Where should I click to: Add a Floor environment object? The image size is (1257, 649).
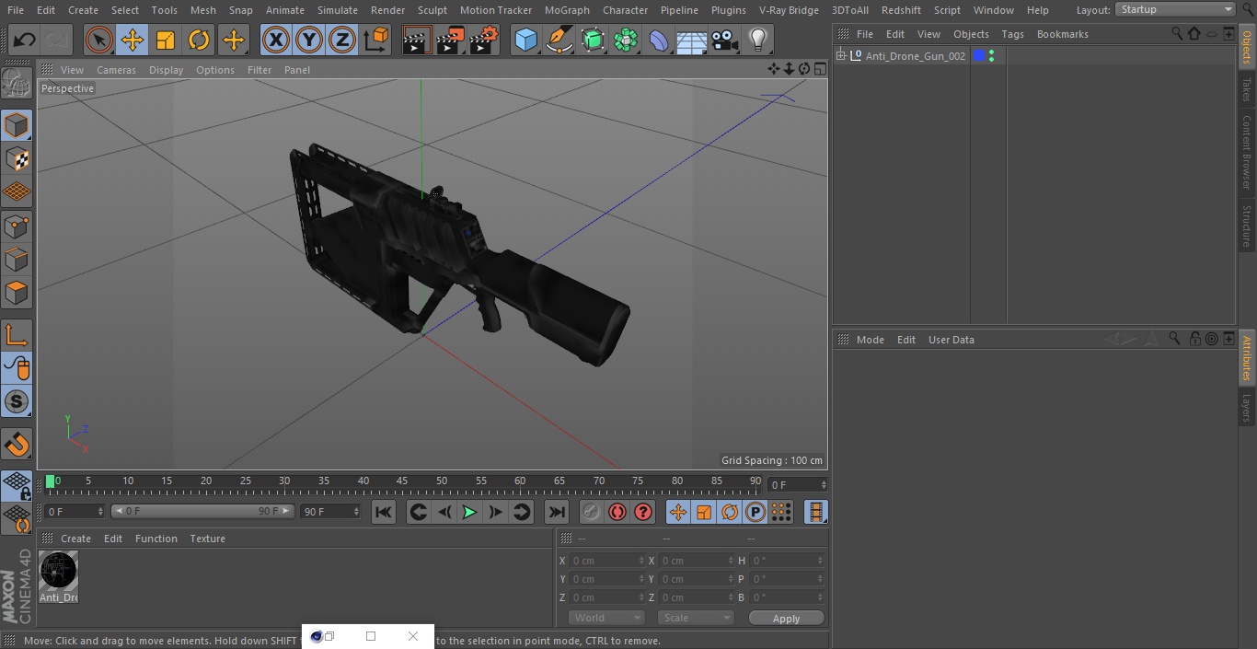tap(692, 40)
